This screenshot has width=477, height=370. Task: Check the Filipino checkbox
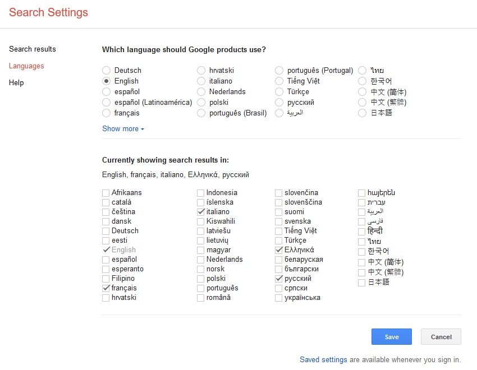pos(106,279)
